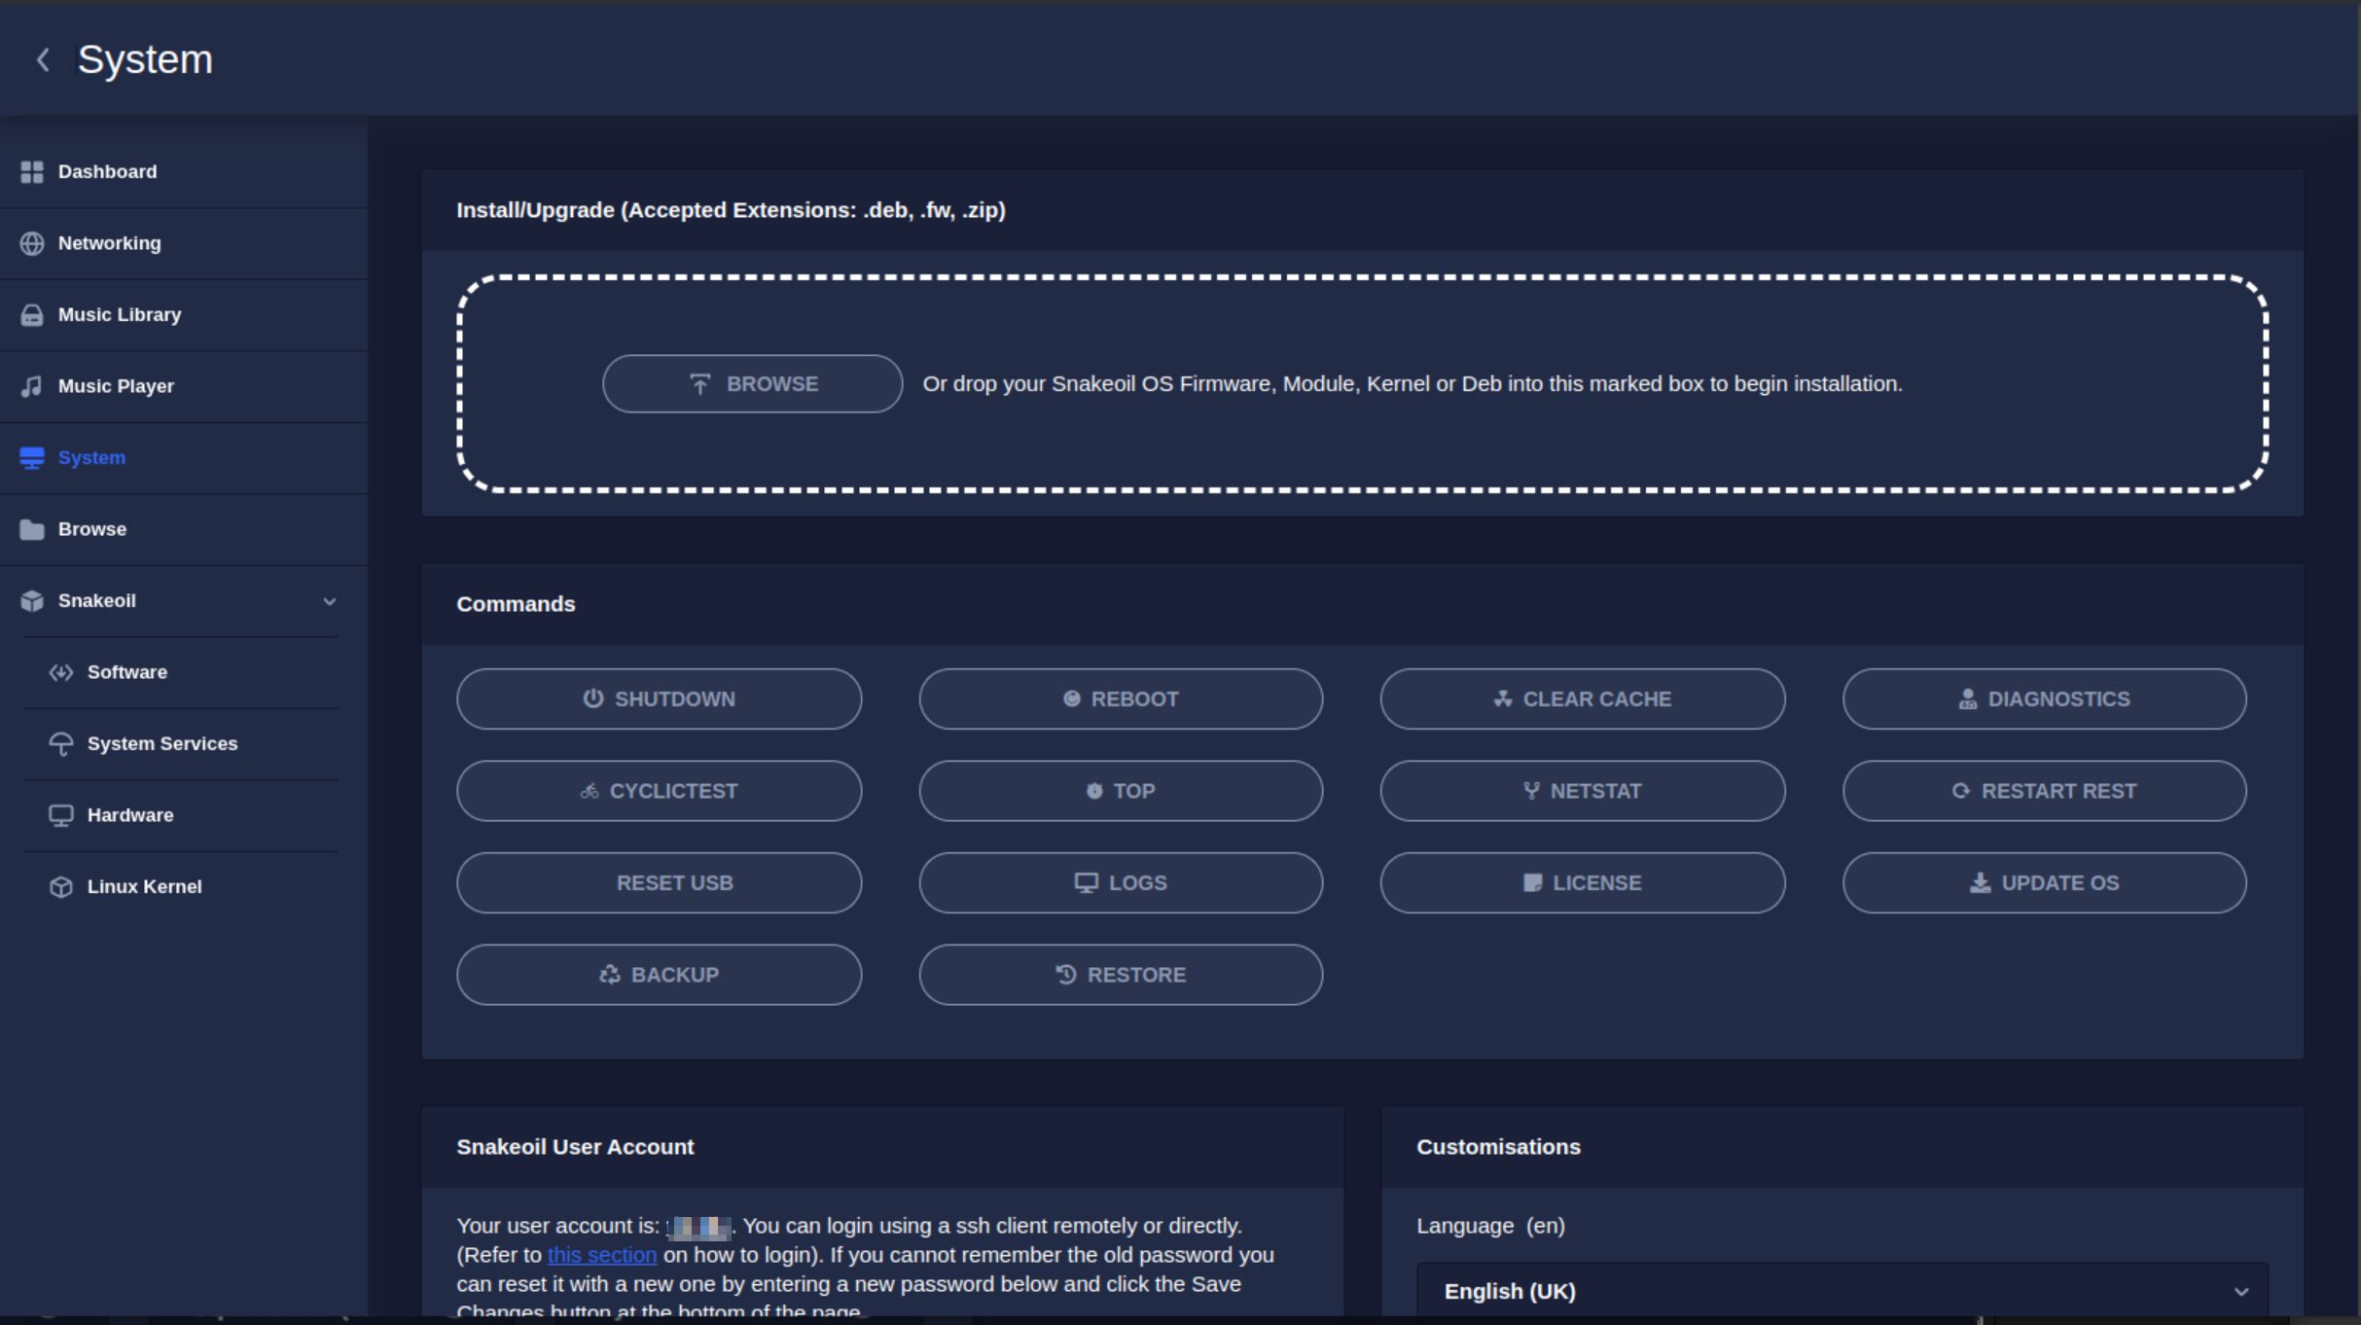The width and height of the screenshot is (2361, 1325).
Task: Click the "Snakeoil User Account" heading
Action: click(575, 1147)
